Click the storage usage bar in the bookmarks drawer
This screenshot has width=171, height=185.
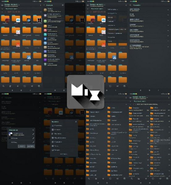pos(55,21)
